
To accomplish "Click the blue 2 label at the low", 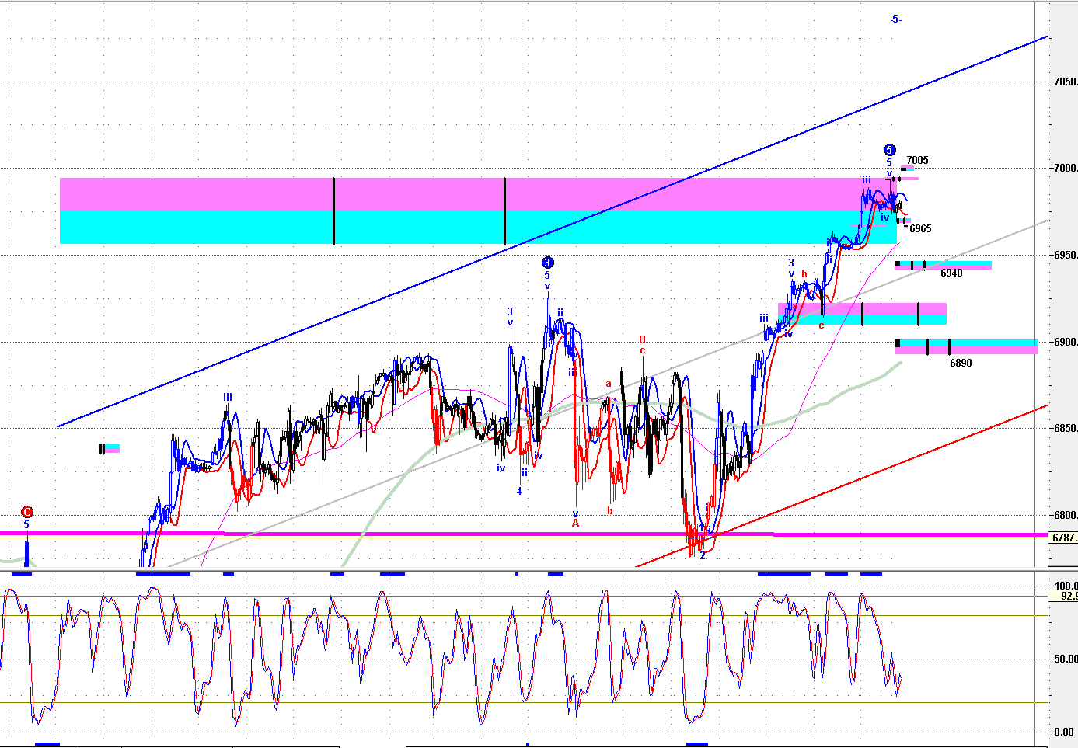I will tap(702, 555).
